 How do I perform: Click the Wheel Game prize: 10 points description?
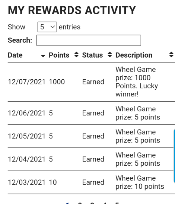pos(140,182)
